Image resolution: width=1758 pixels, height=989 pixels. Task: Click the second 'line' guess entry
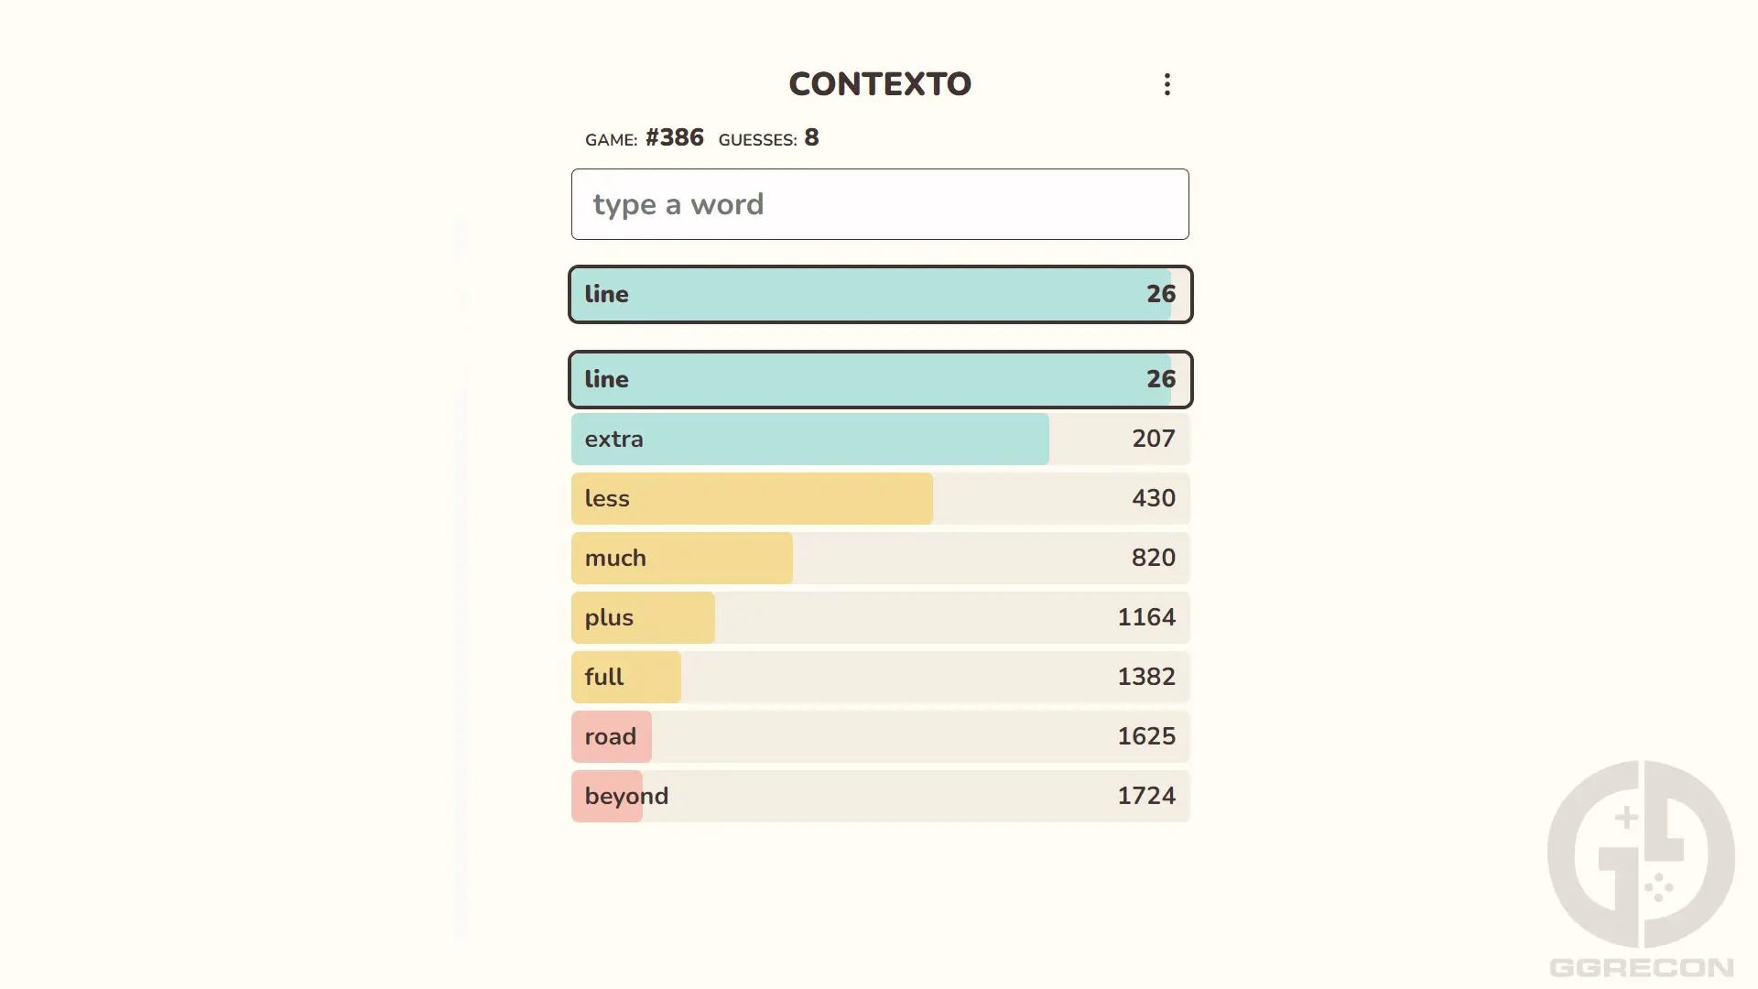point(879,379)
